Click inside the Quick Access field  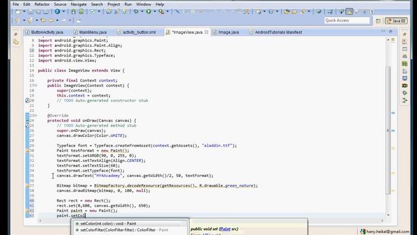(x=347, y=20)
